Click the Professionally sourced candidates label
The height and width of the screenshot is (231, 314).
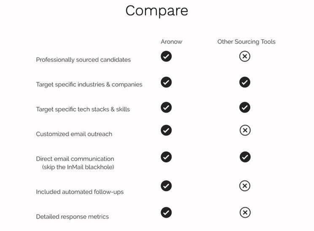(83, 60)
